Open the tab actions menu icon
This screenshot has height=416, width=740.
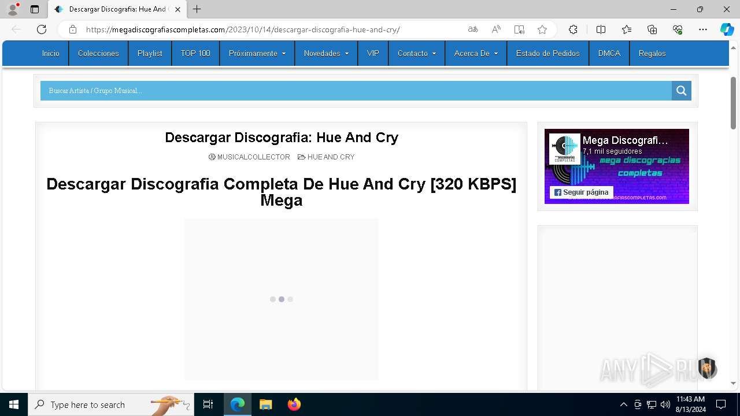35,9
